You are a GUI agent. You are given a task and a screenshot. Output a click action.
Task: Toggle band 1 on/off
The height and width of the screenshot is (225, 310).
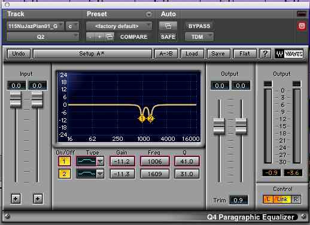(x=64, y=161)
